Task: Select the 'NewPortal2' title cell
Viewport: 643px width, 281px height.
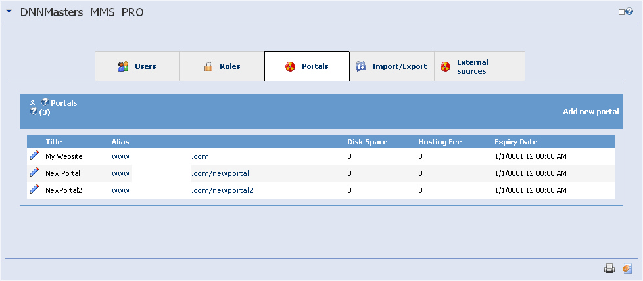Action: 64,190
